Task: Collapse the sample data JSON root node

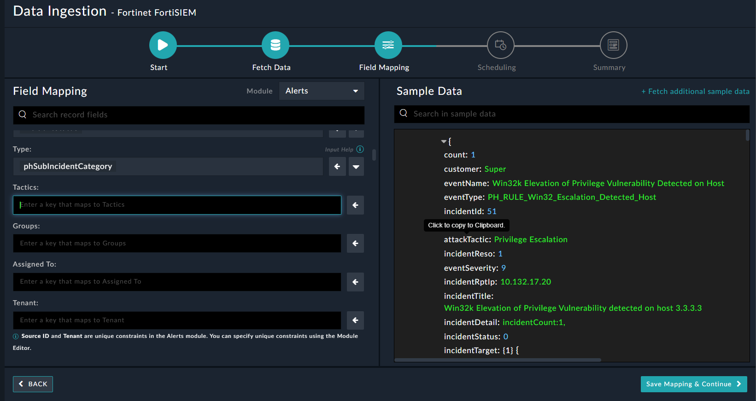Action: point(444,142)
